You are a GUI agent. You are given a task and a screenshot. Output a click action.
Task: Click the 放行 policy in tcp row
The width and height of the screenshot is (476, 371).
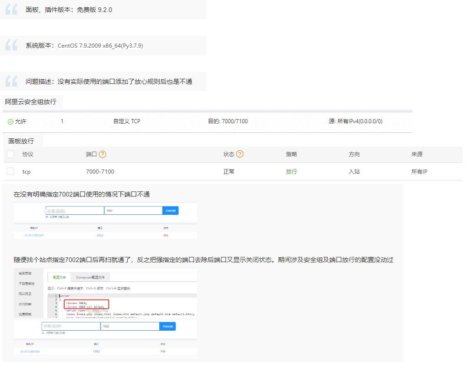(292, 172)
